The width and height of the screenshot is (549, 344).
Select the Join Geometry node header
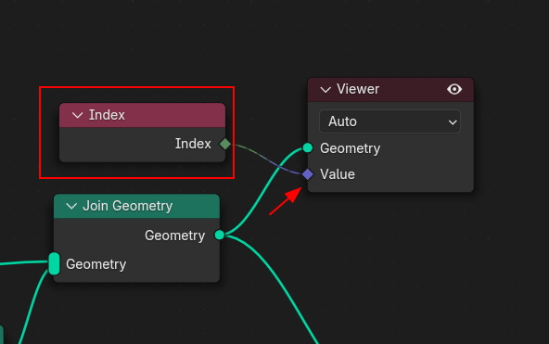(136, 206)
